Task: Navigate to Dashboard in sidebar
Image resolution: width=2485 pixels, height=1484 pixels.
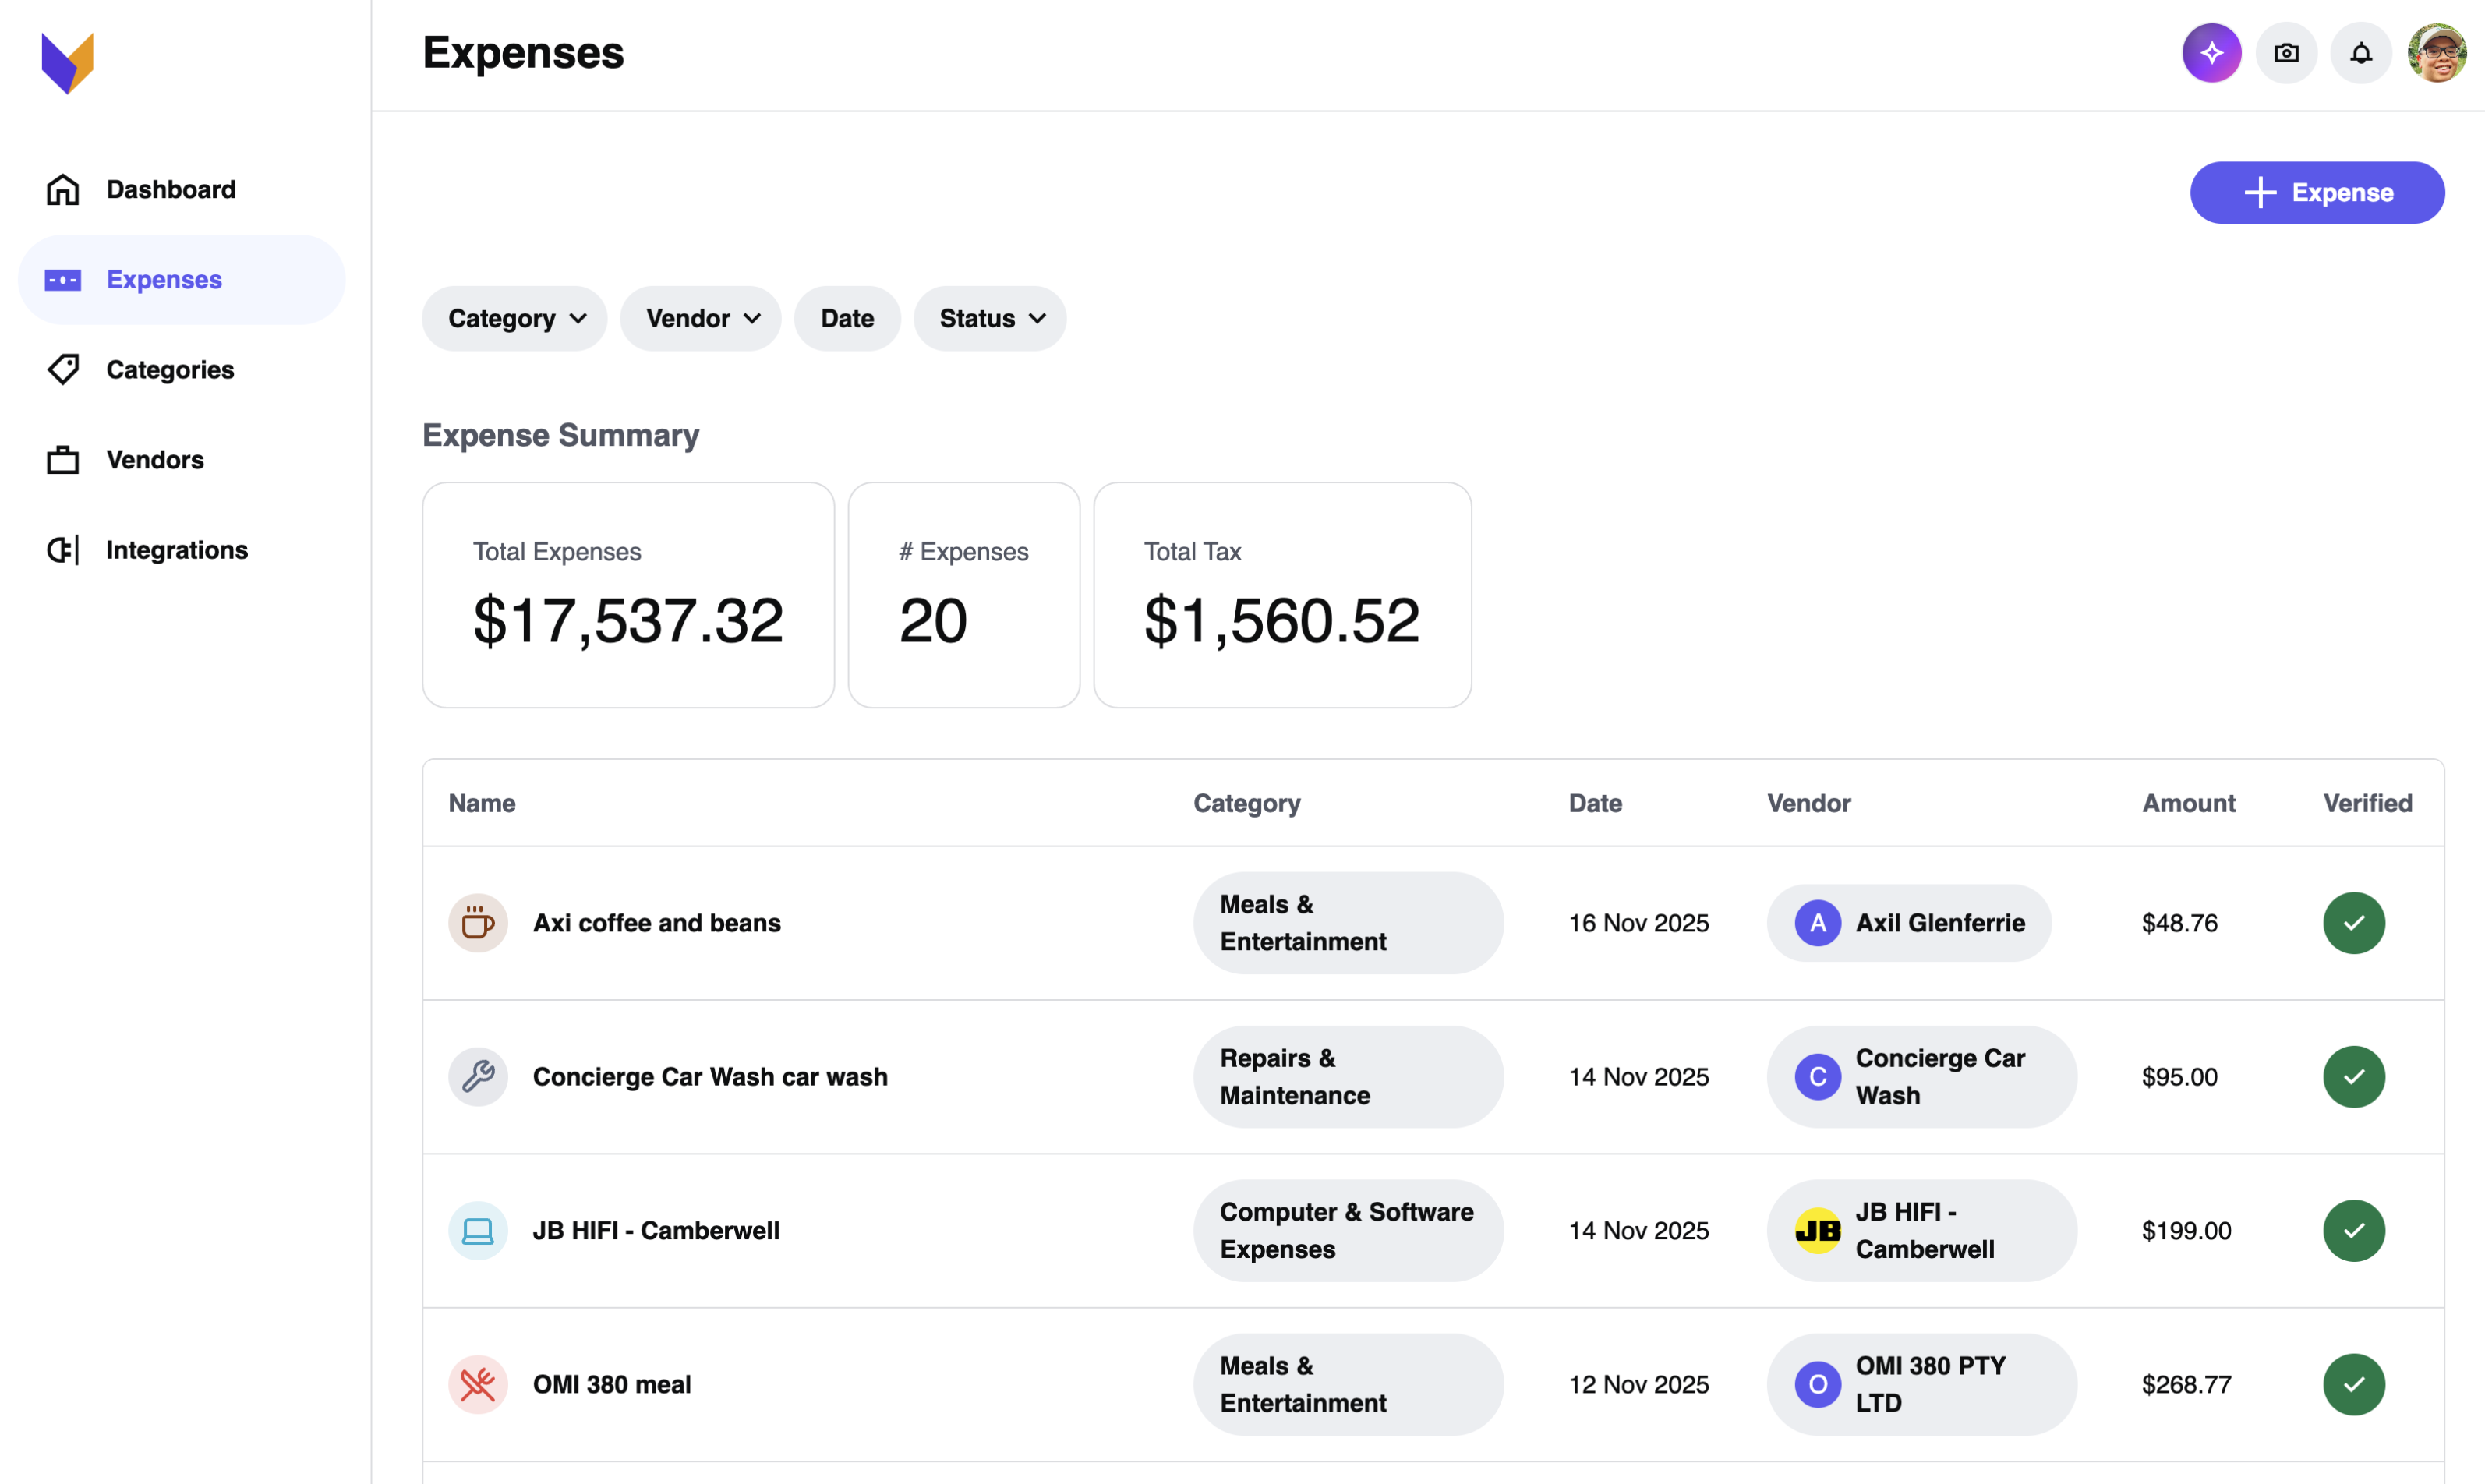Action: (x=170, y=189)
